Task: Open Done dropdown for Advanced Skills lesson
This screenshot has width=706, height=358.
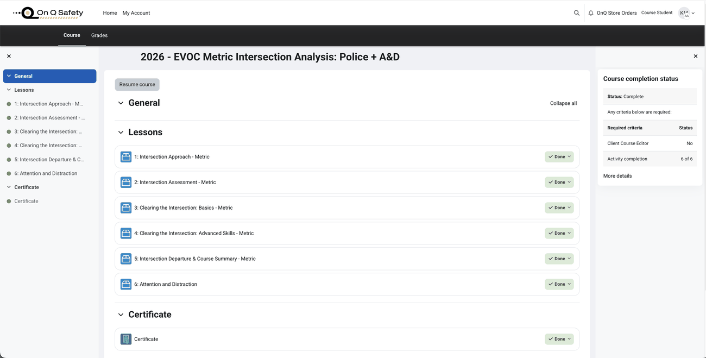Action: click(x=559, y=233)
